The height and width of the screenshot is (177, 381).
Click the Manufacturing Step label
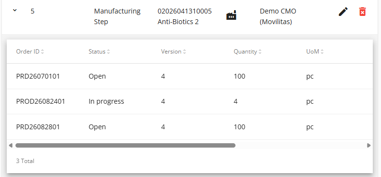pyautogui.click(x=117, y=16)
